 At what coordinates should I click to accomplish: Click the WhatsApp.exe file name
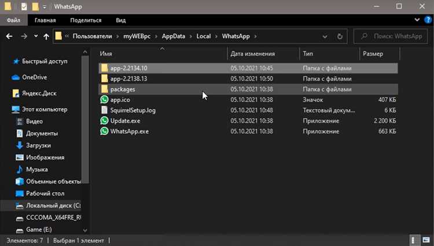[x=129, y=131]
